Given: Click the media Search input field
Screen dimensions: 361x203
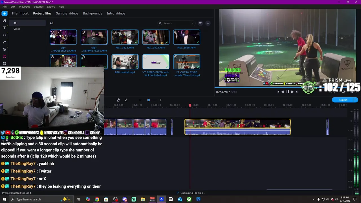Looking at the screenshot, I should [x=176, y=23].
